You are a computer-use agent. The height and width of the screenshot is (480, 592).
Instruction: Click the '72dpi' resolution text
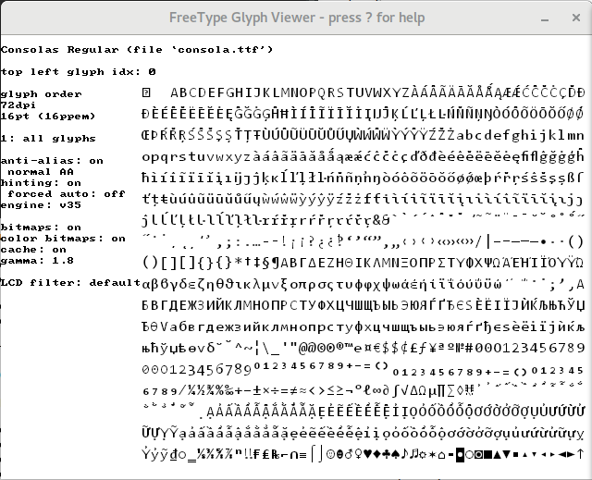(x=18, y=105)
